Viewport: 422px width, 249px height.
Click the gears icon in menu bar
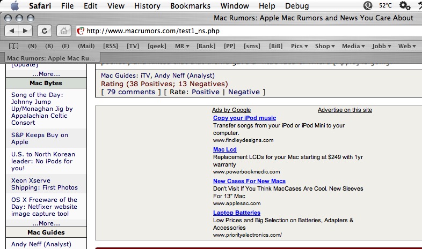[x=404, y=6]
